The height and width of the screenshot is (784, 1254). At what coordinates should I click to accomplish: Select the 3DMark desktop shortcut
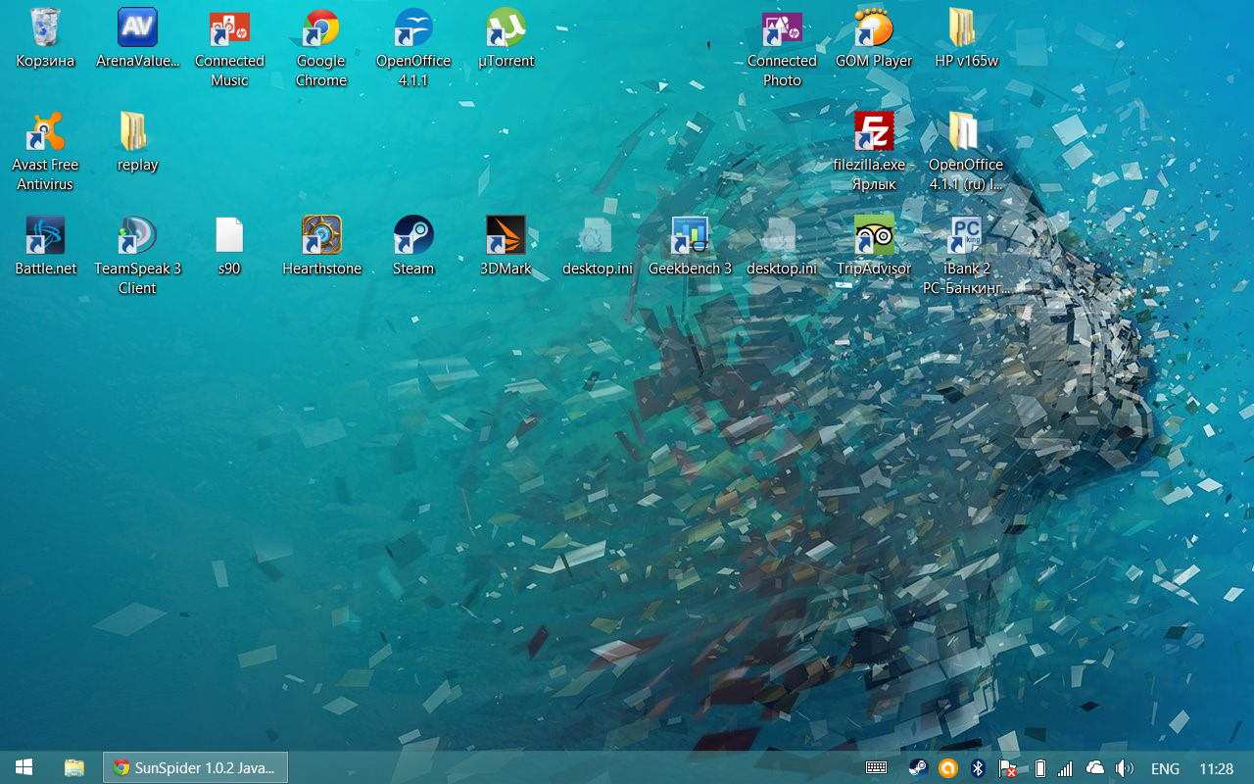click(506, 236)
